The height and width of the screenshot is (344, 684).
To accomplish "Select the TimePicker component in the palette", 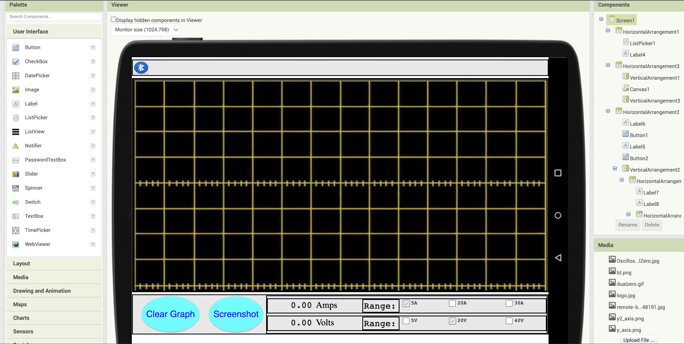I will tap(37, 230).
